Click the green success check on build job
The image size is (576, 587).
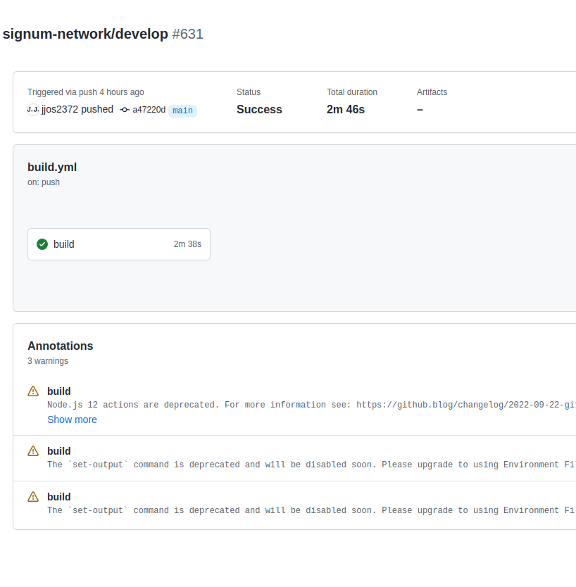(x=42, y=244)
